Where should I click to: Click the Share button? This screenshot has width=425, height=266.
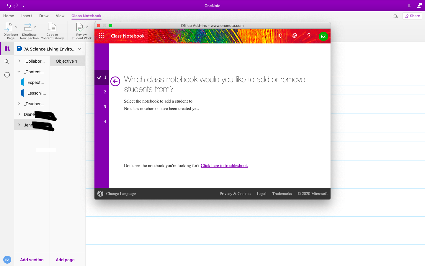coord(412,16)
